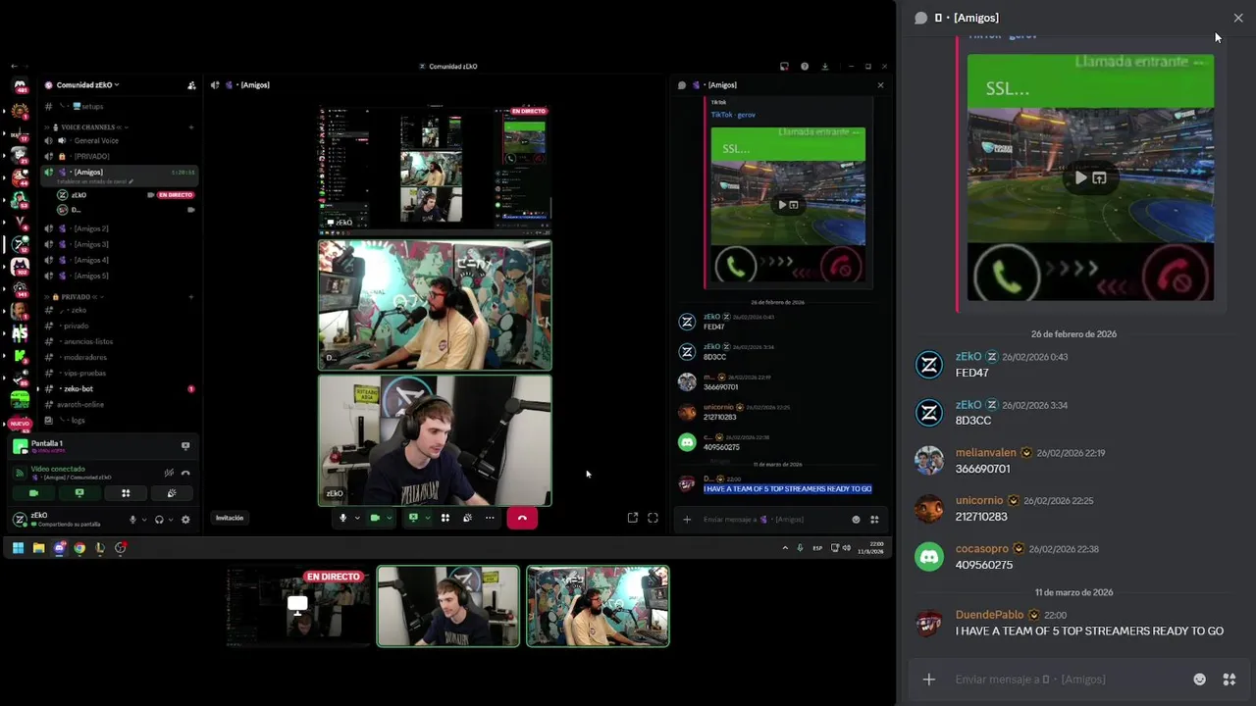Viewport: 1256px width, 706px height.
Task: Open DuendePablo's username in the overlay chat
Action: pyautogui.click(x=989, y=615)
